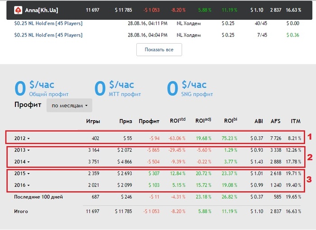Image resolution: width=316 pixels, height=230 pixels.
Task: Click the PokerStars icon beside Anna[Kh.Ua]
Action: click(18, 9)
